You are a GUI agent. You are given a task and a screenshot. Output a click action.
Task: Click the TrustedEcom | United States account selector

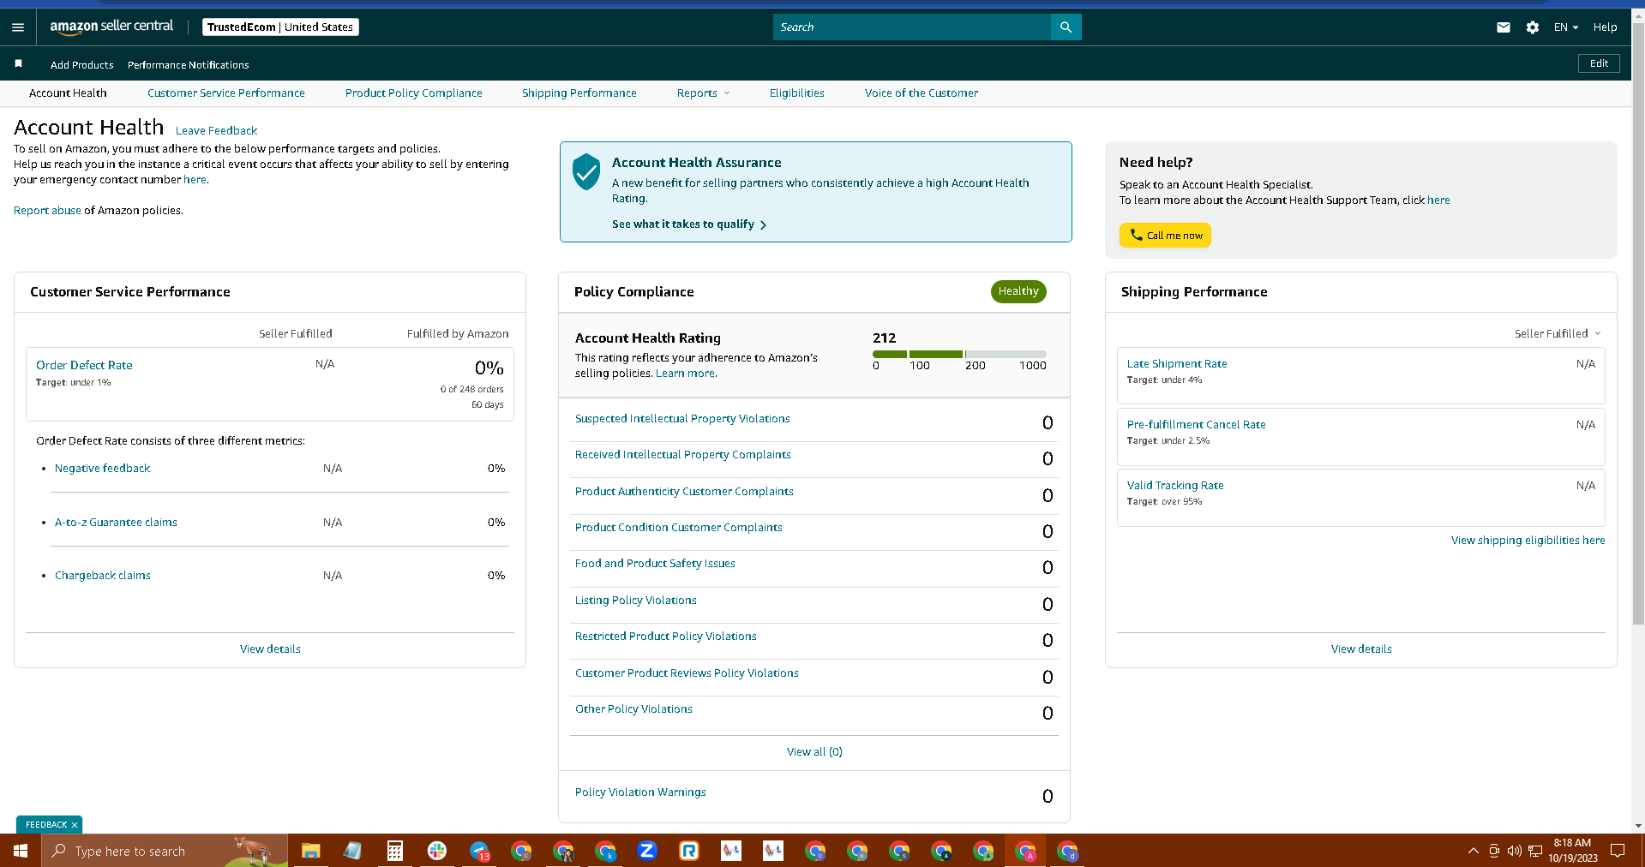280,27
